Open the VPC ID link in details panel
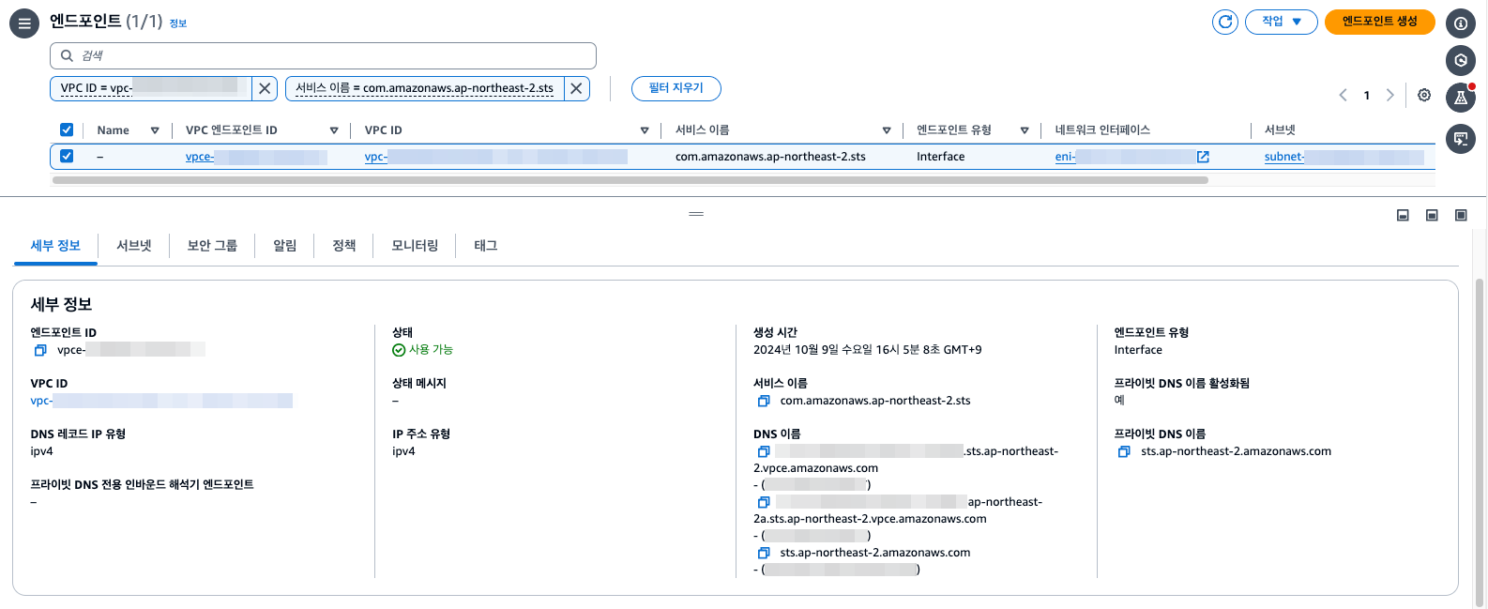 click(161, 401)
